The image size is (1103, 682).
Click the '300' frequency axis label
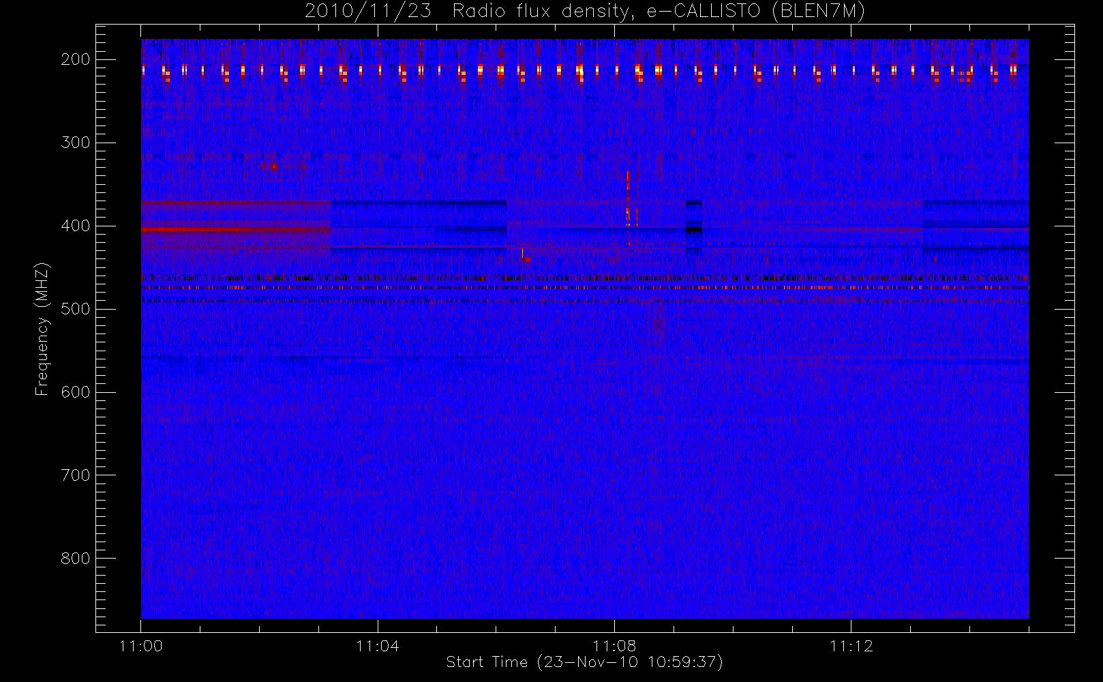point(76,143)
